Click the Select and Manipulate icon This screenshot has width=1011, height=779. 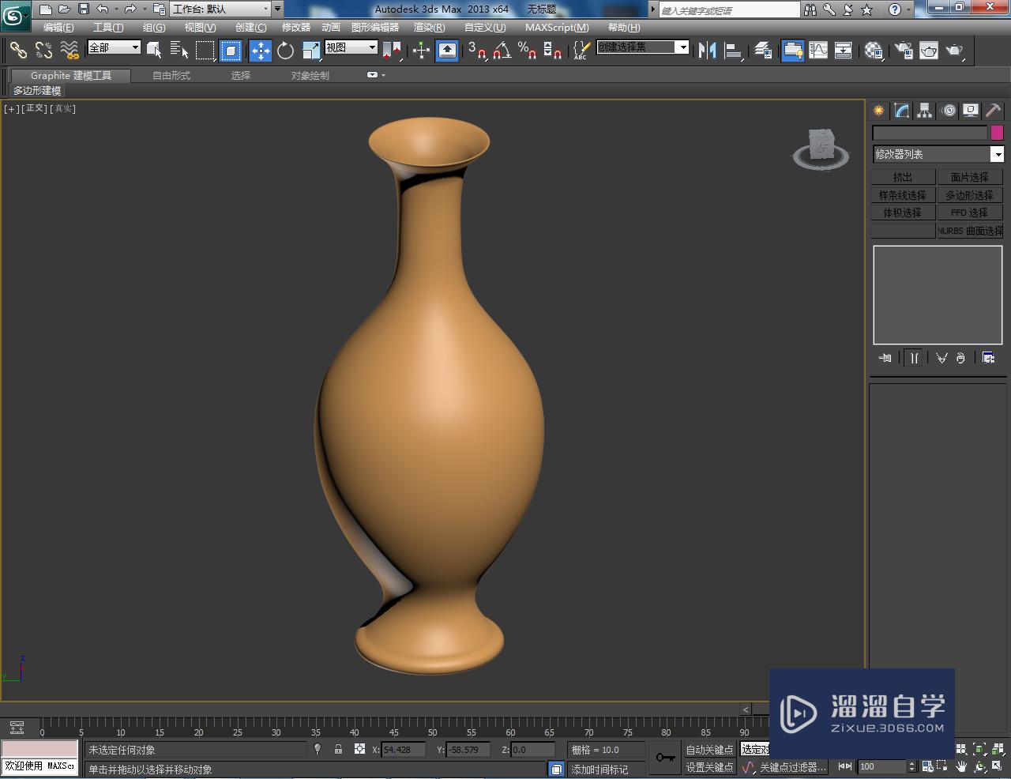point(421,51)
